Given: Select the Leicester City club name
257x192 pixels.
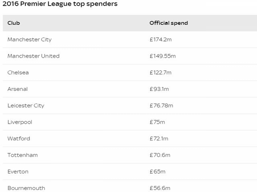Looking at the screenshot, I should coord(26,106).
